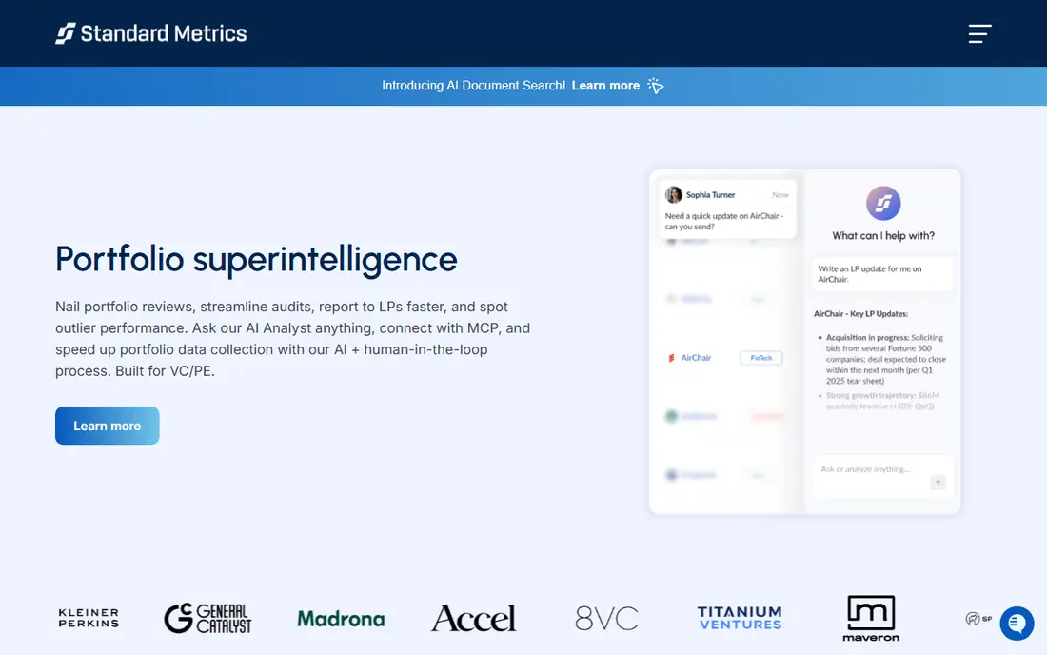Click the Titanium Ventures logo

pos(740,618)
